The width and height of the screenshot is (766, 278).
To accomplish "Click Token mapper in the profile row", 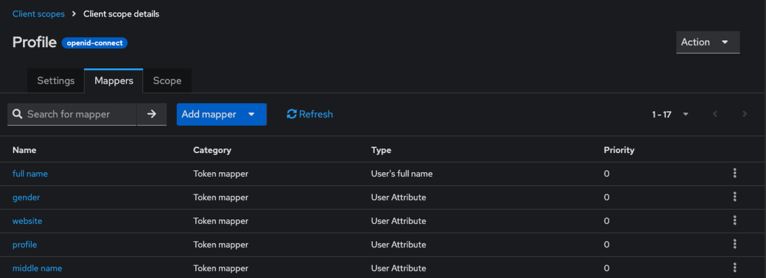I will pos(221,244).
